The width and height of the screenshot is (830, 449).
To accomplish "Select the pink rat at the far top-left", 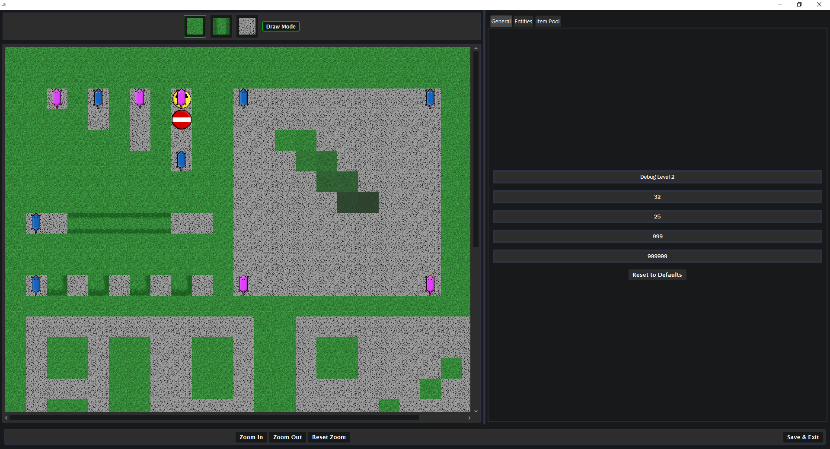I will tap(57, 98).
